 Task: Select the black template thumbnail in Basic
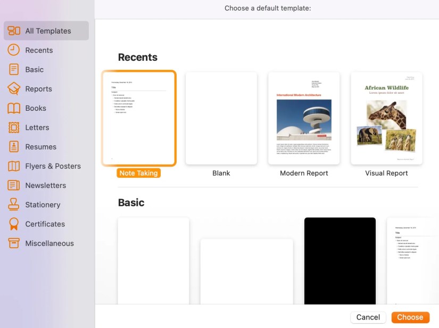tap(340, 261)
